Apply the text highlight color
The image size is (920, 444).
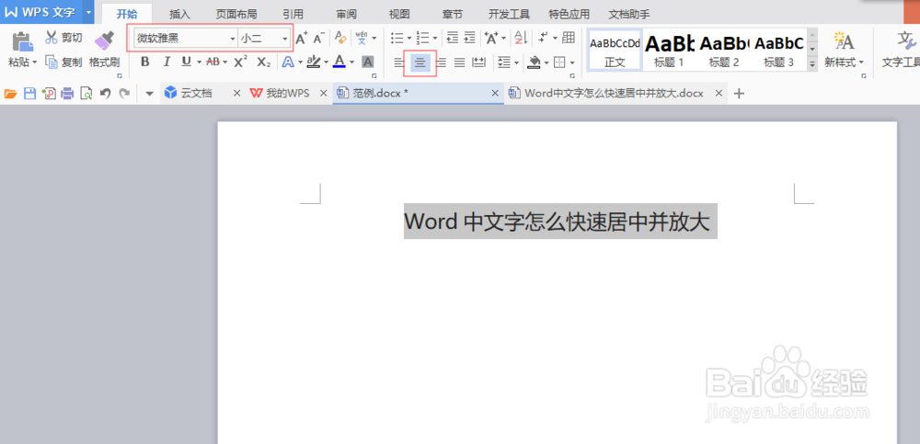click(x=315, y=62)
